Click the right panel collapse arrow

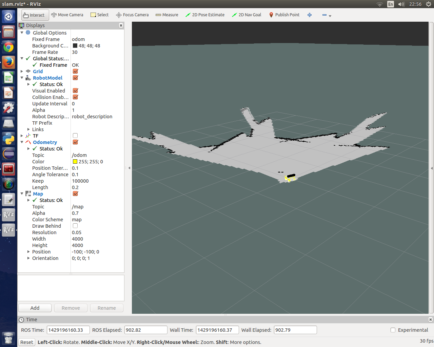click(432, 168)
